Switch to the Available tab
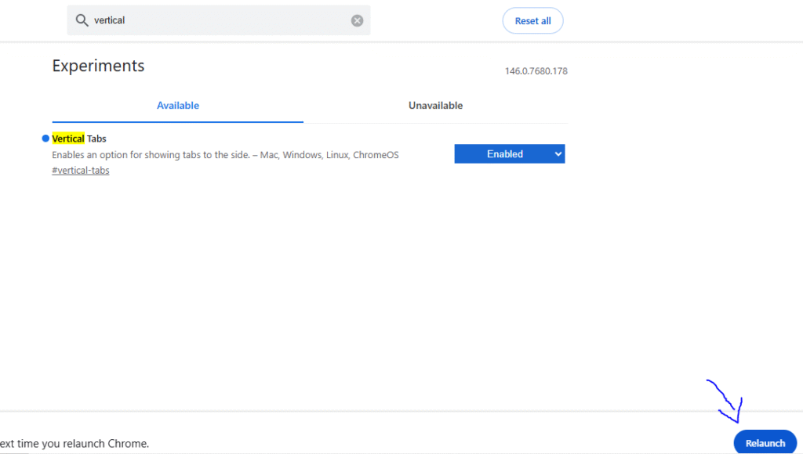The image size is (803, 454). tap(178, 106)
